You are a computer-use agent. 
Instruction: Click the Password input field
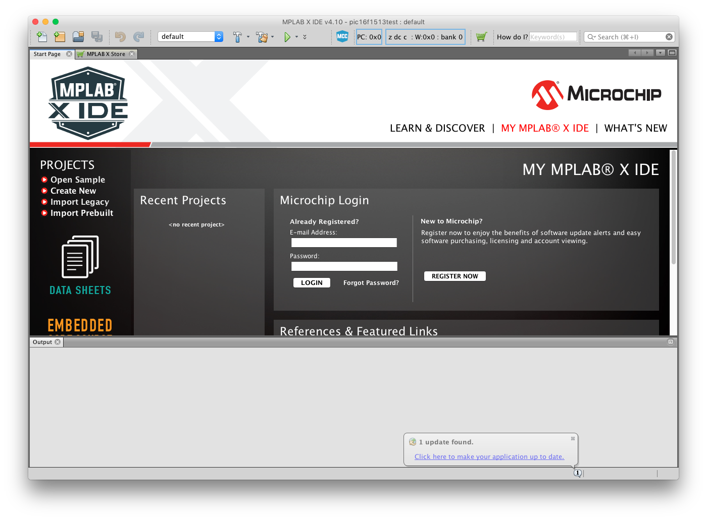point(344,266)
